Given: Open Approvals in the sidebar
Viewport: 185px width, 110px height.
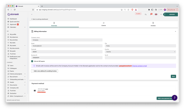Looking at the screenshot, I should click(x=13, y=24).
